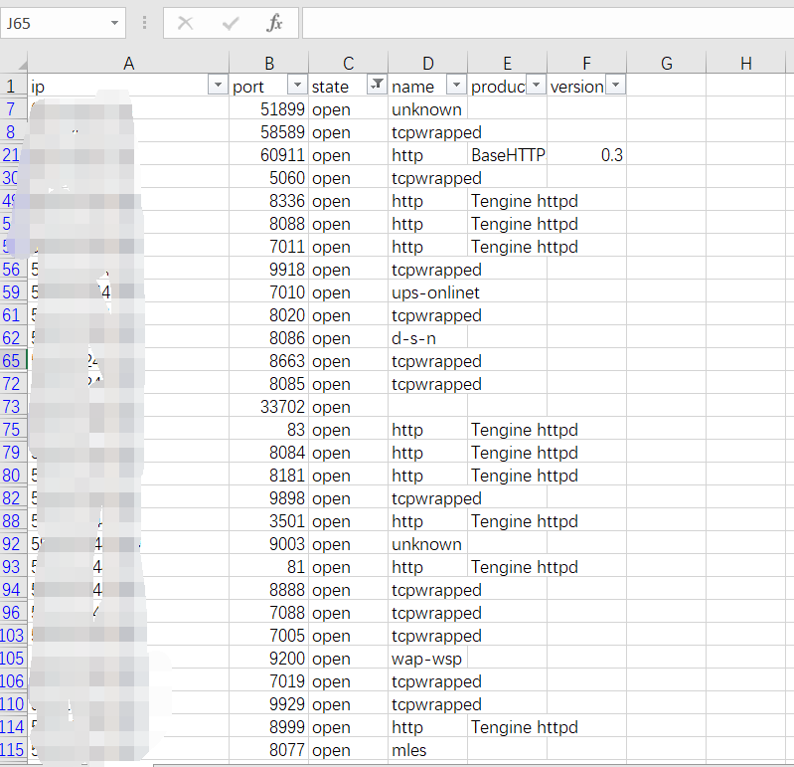794x767 pixels.
Task: Select column H header
Action: point(746,64)
